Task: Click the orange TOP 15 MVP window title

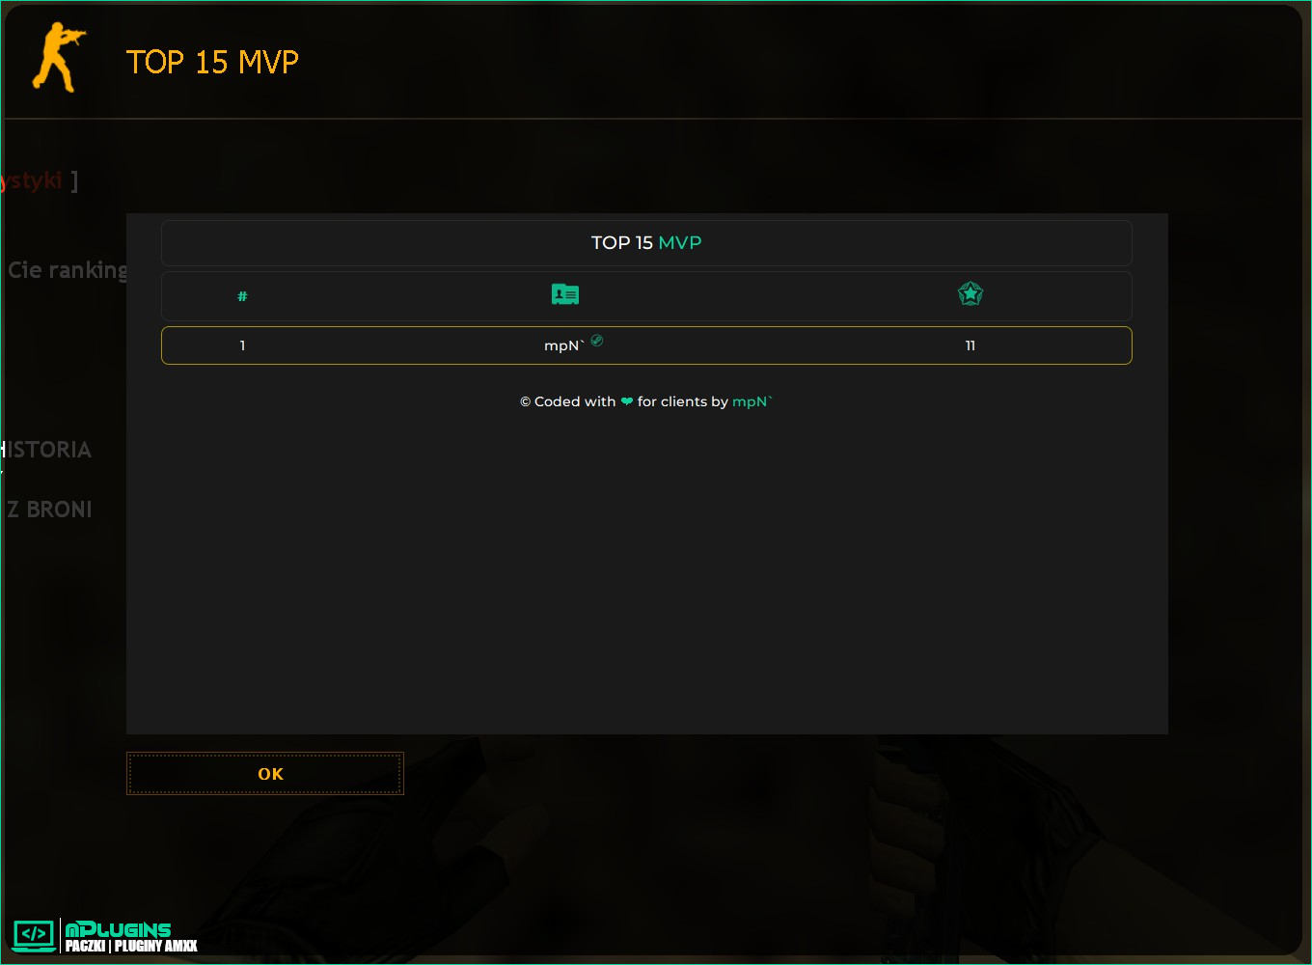Action: 212,62
